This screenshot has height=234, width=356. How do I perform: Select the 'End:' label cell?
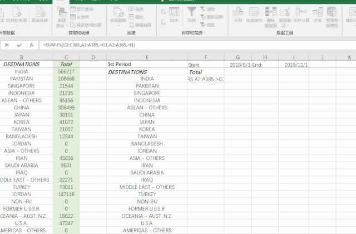click(x=265, y=65)
